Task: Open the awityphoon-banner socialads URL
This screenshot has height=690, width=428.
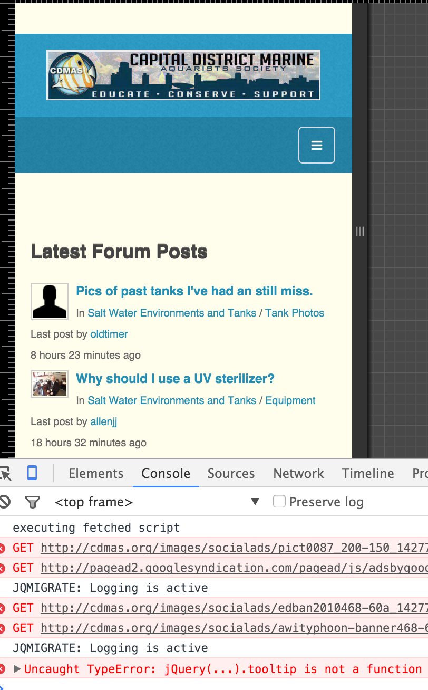Action: [234, 628]
